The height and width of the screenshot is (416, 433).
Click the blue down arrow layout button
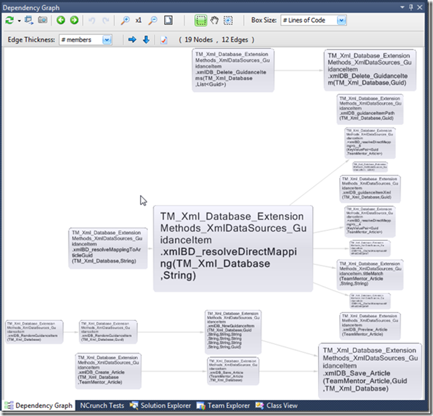146,40
